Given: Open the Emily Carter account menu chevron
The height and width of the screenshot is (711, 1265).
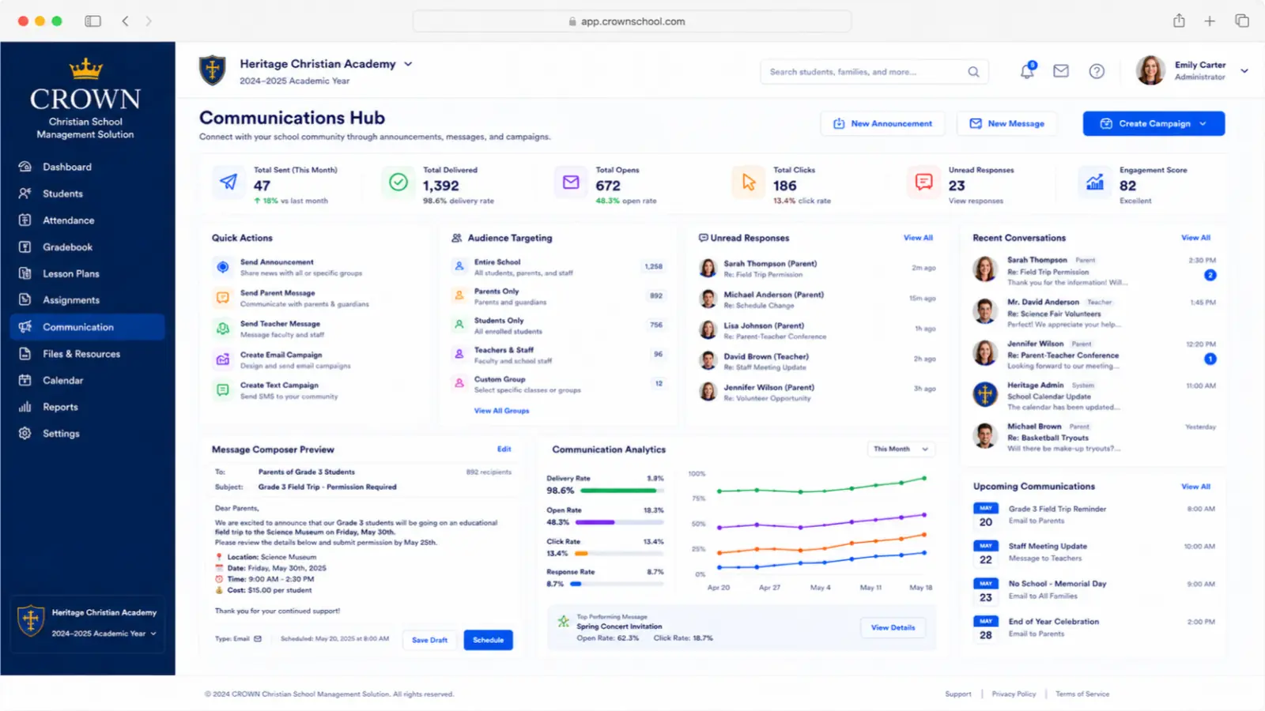Looking at the screenshot, I should tap(1244, 71).
